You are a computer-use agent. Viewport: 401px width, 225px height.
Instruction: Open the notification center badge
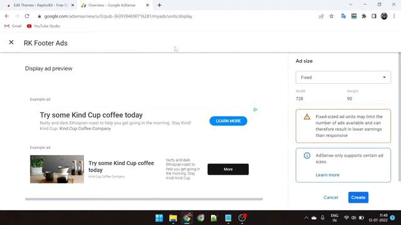(x=392, y=218)
